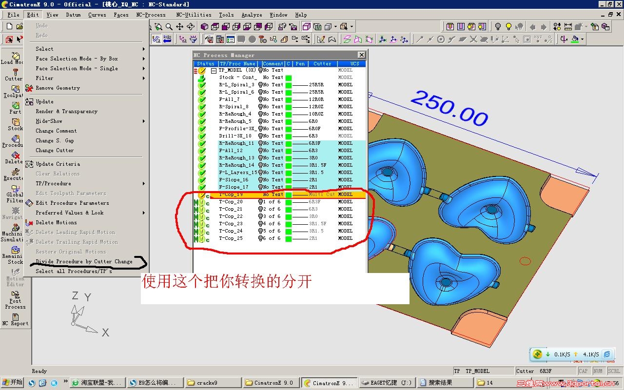Viewport: 624px width, 390px height.
Task: Select the R-ReRough_13 procedure row
Action: (x=280, y=158)
